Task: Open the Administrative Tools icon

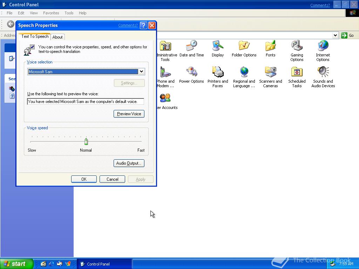Action: pos(165,46)
